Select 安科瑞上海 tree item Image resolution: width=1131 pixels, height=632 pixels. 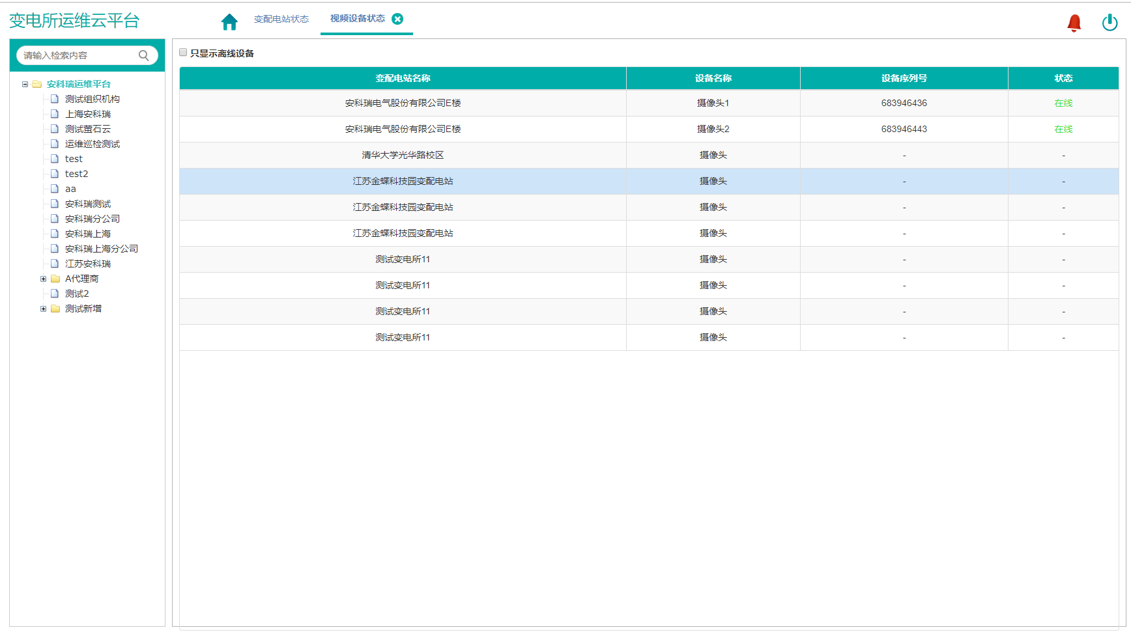tap(88, 234)
